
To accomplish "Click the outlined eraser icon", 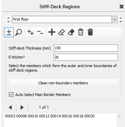I will [x=61, y=32].
